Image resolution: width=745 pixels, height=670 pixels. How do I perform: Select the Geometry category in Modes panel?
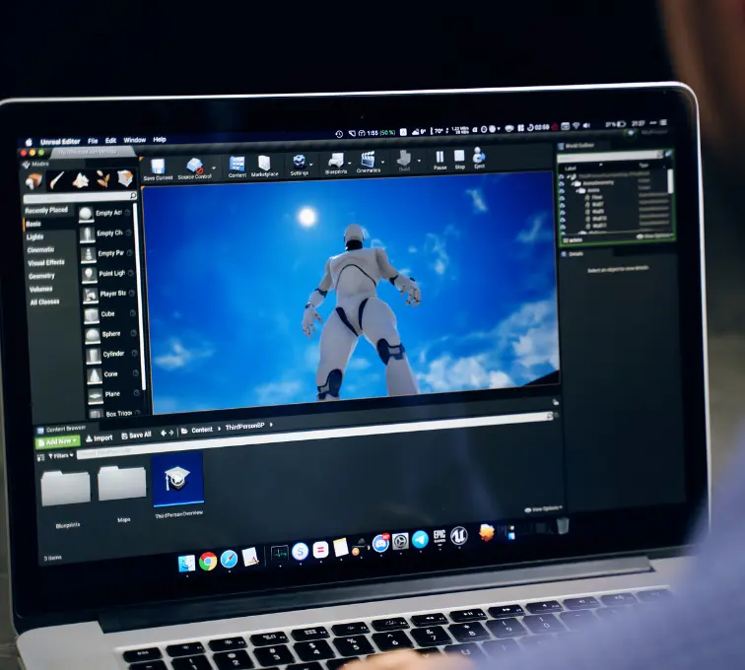(x=41, y=276)
